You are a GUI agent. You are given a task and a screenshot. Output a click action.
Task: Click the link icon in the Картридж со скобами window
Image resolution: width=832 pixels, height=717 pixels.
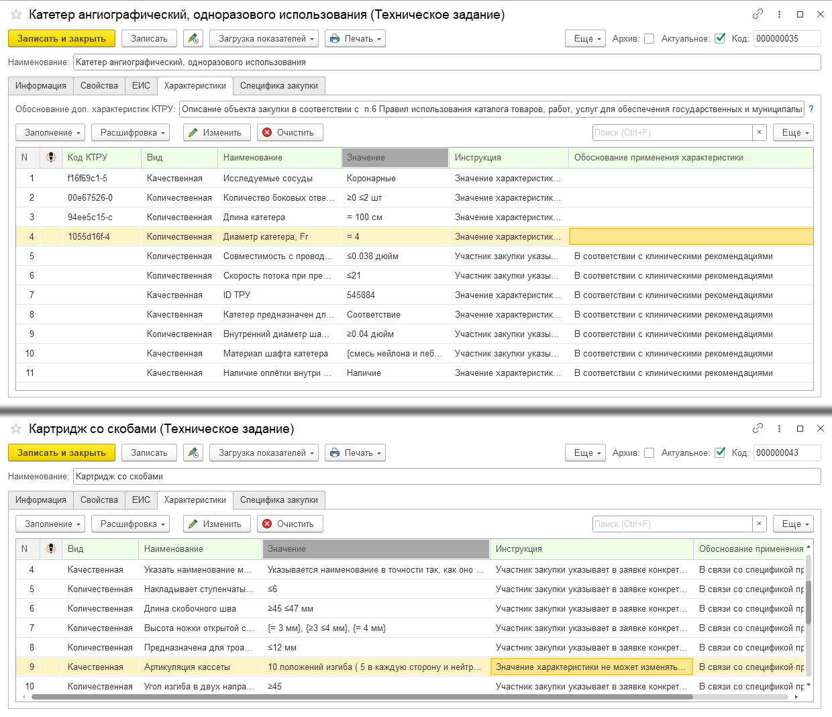click(758, 428)
